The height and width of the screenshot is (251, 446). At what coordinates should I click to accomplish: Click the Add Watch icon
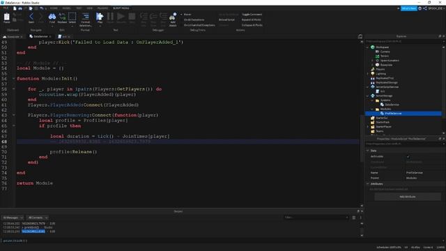point(173,17)
